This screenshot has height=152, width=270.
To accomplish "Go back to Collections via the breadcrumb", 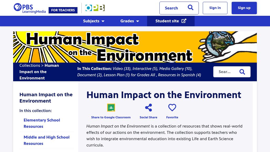I will coord(30,65).
